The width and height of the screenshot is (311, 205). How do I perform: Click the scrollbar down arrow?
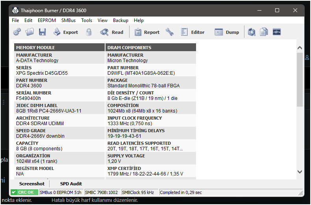click(300, 172)
